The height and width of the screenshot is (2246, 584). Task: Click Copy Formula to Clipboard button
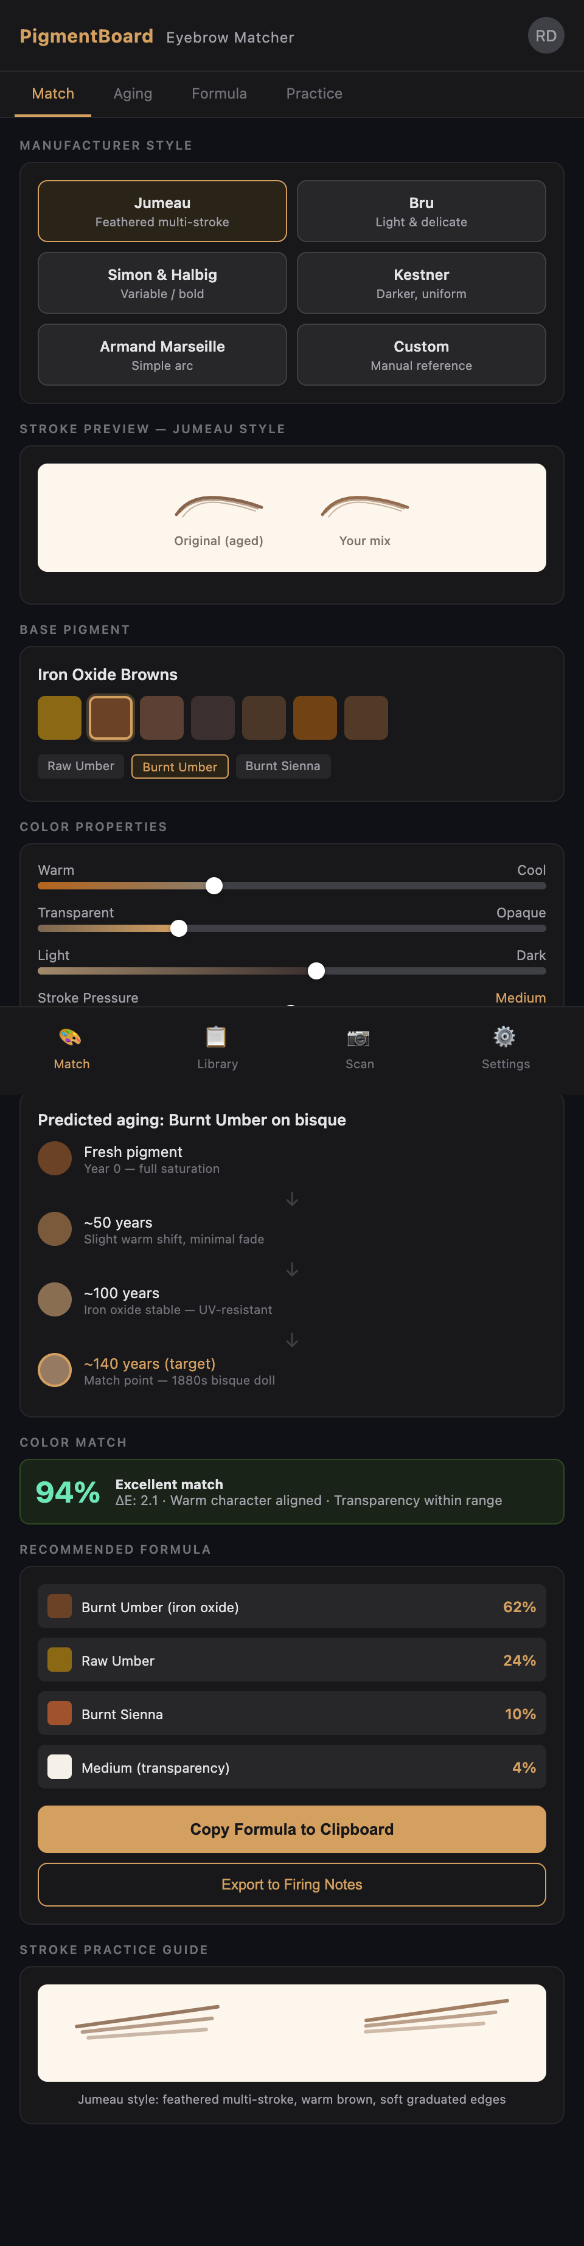292,1828
